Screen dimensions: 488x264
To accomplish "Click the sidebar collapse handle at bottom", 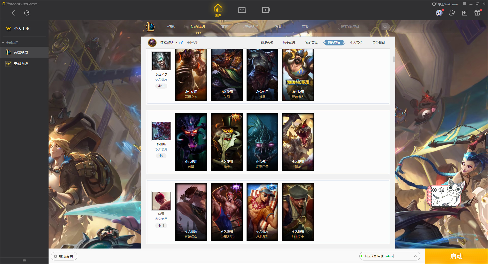I will click(24, 260).
